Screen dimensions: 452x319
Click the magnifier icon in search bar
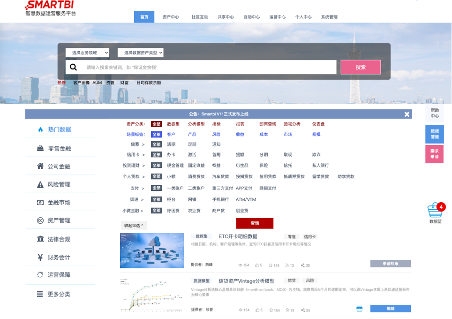73,67
